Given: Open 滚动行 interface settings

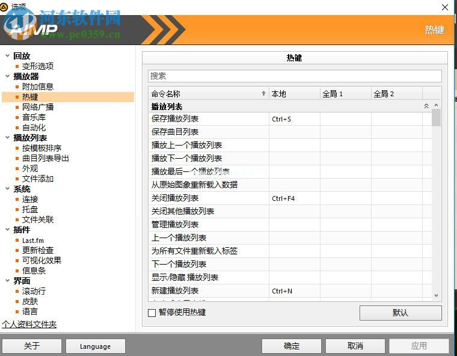Looking at the screenshot, I should click(34, 291).
